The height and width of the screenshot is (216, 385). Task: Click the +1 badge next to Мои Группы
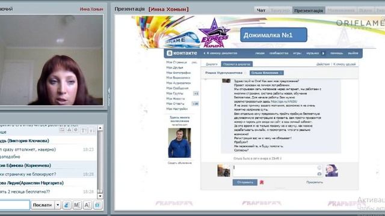[x=196, y=94]
